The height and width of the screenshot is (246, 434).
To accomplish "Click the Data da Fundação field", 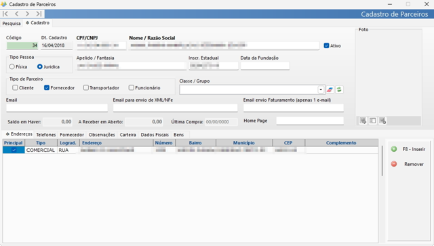I will pos(265,66).
